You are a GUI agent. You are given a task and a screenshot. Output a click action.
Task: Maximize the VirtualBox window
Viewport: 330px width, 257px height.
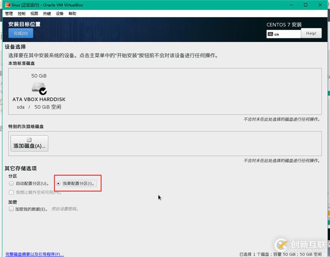(306, 5)
